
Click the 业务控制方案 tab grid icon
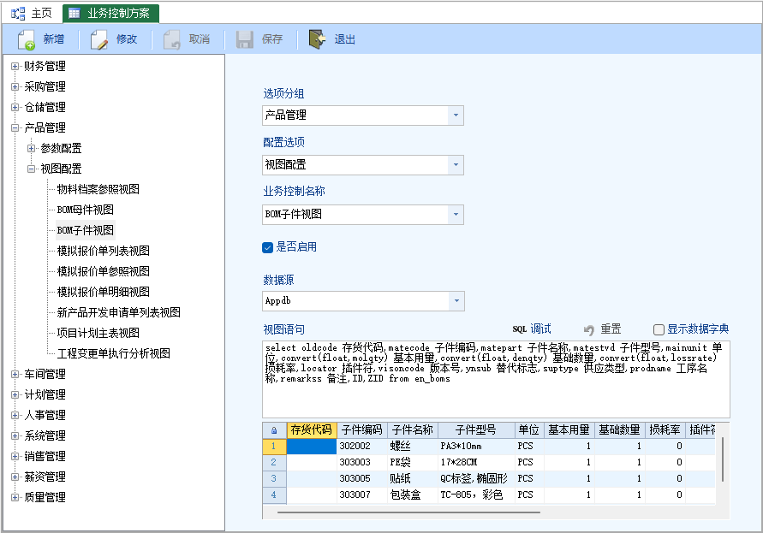pyautogui.click(x=75, y=14)
